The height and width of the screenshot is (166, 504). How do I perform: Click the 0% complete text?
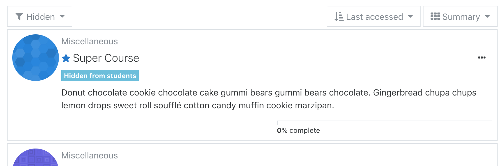(x=298, y=130)
